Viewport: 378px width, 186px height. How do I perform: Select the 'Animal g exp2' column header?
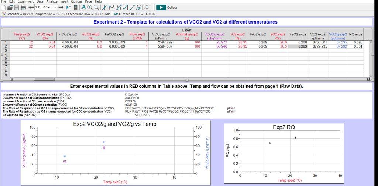click(x=187, y=36)
